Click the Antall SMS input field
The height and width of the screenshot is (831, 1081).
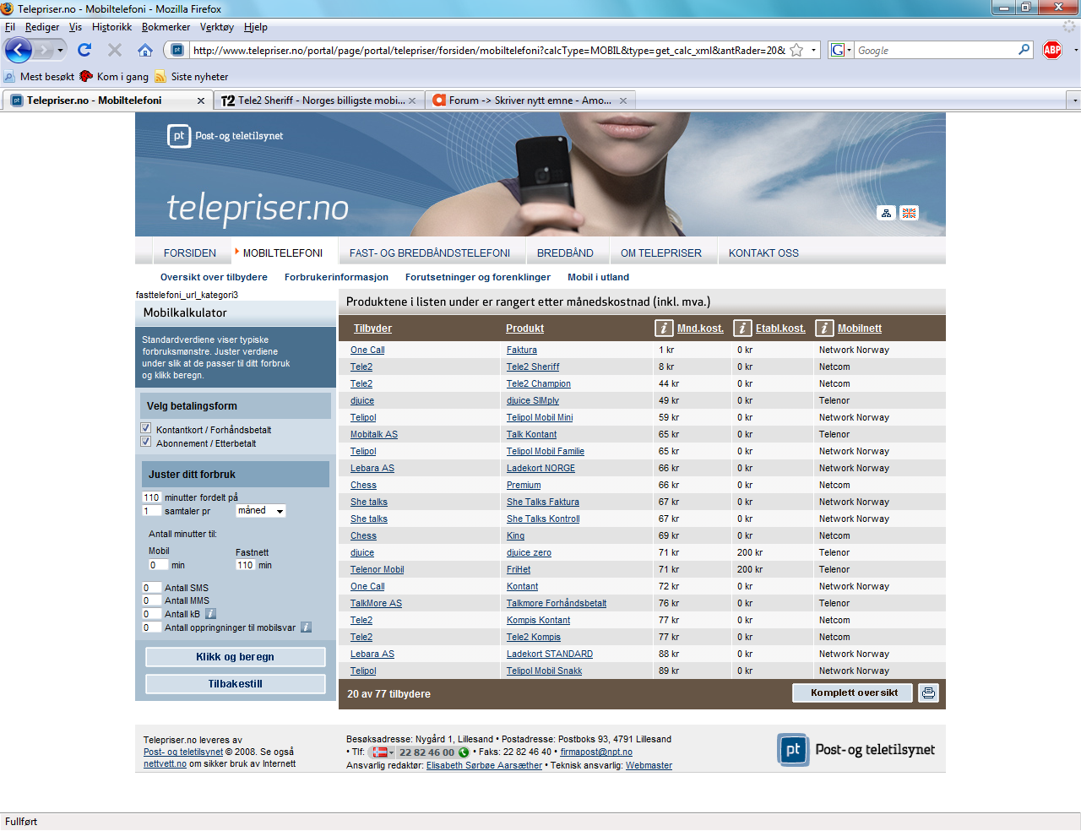point(152,588)
